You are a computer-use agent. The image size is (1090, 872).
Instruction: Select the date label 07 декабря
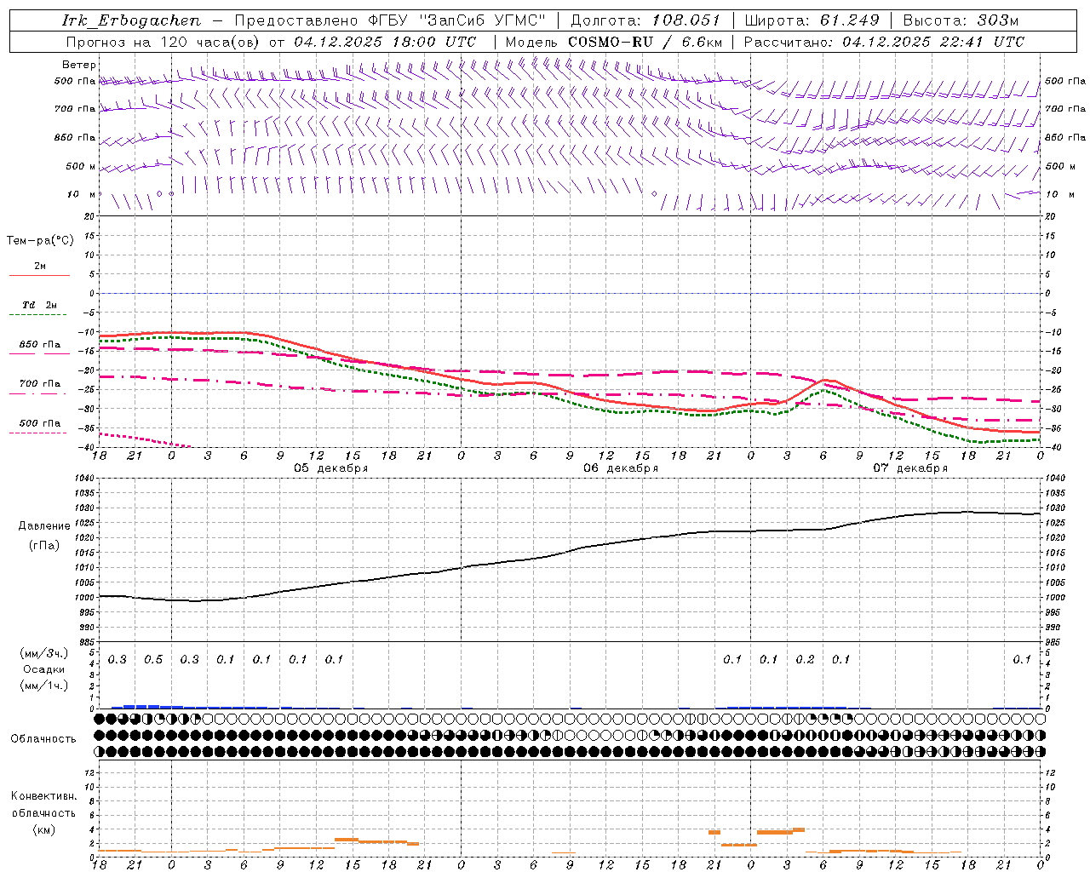pos(910,468)
